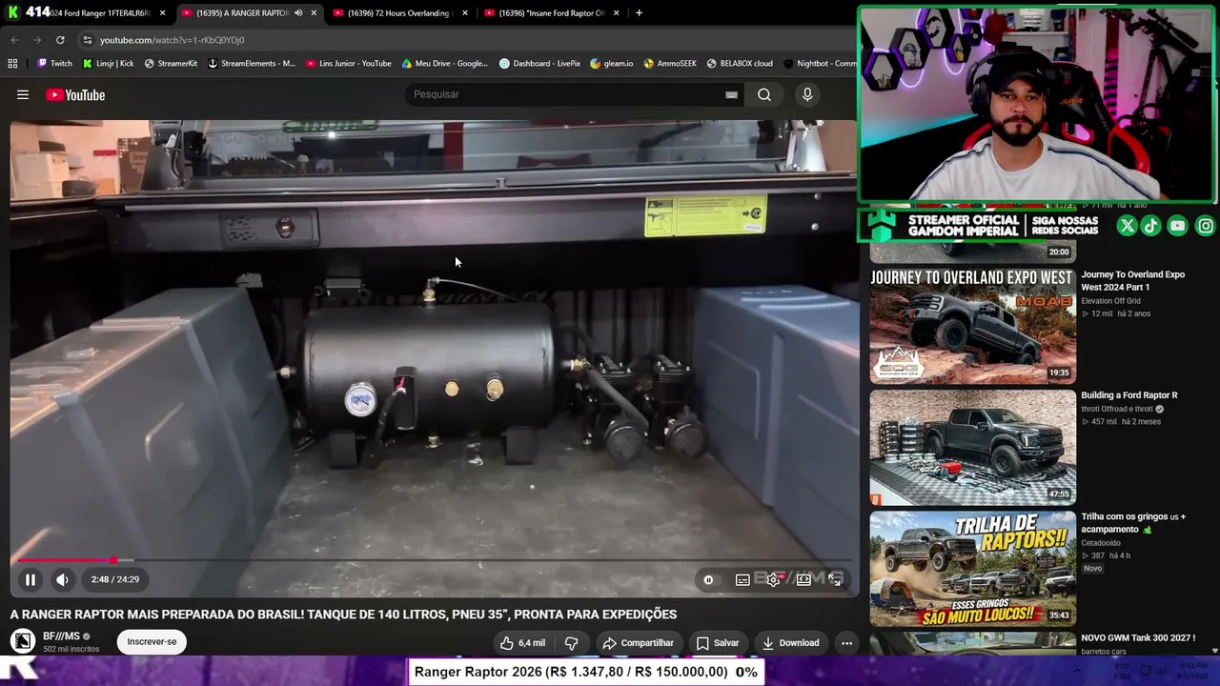
Task: Click title 'Journey To Overland Expo West 2024 Part 1'
Action: click(x=1133, y=281)
